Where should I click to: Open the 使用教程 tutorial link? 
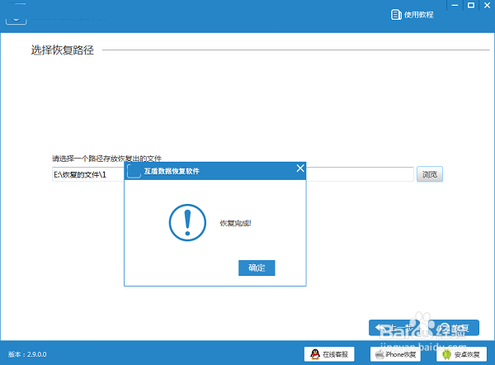(412, 15)
